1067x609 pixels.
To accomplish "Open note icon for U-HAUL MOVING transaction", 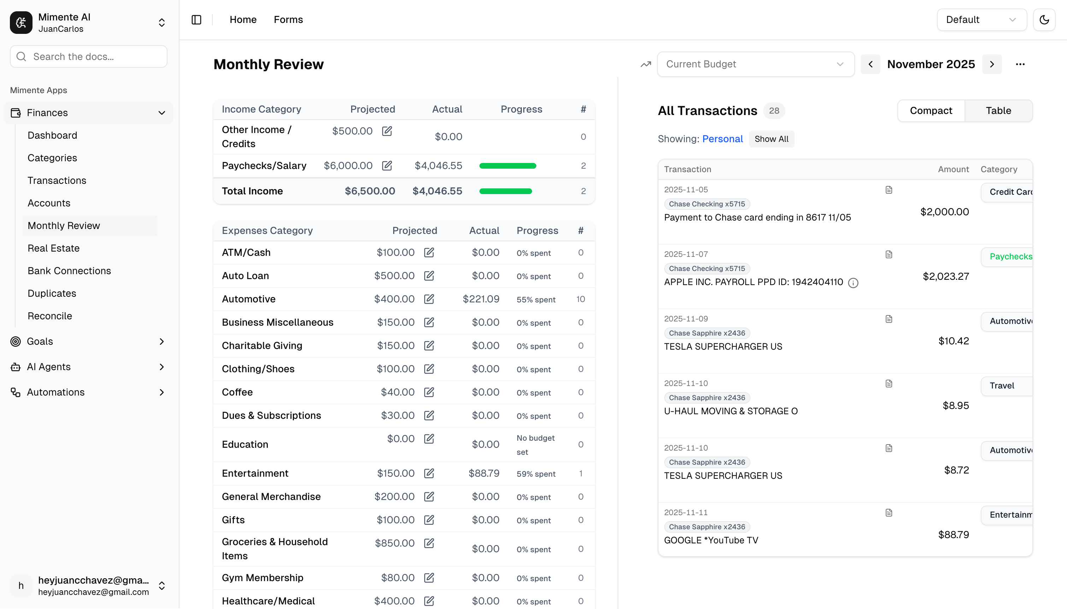I will point(889,384).
